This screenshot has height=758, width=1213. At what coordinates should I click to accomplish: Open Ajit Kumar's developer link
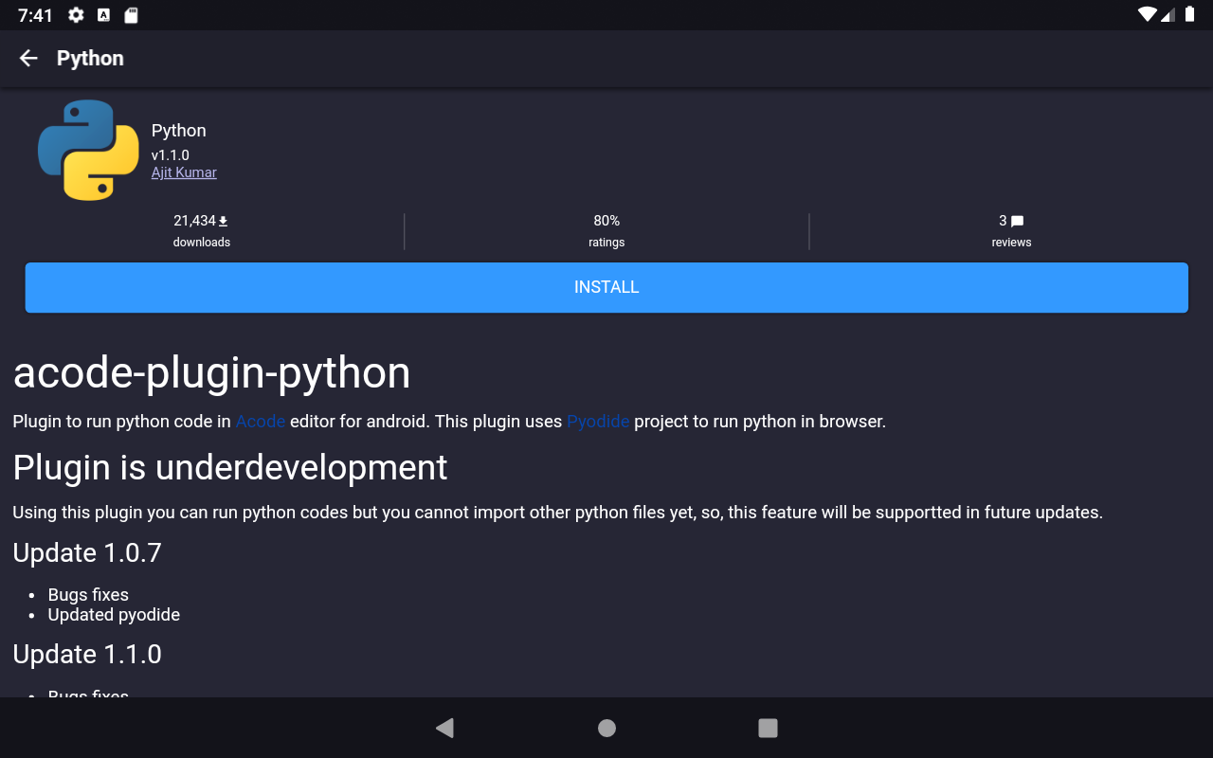184,171
